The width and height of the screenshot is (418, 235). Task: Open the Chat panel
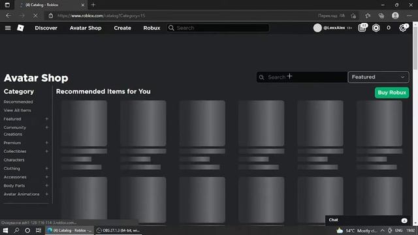[x=368, y=220]
